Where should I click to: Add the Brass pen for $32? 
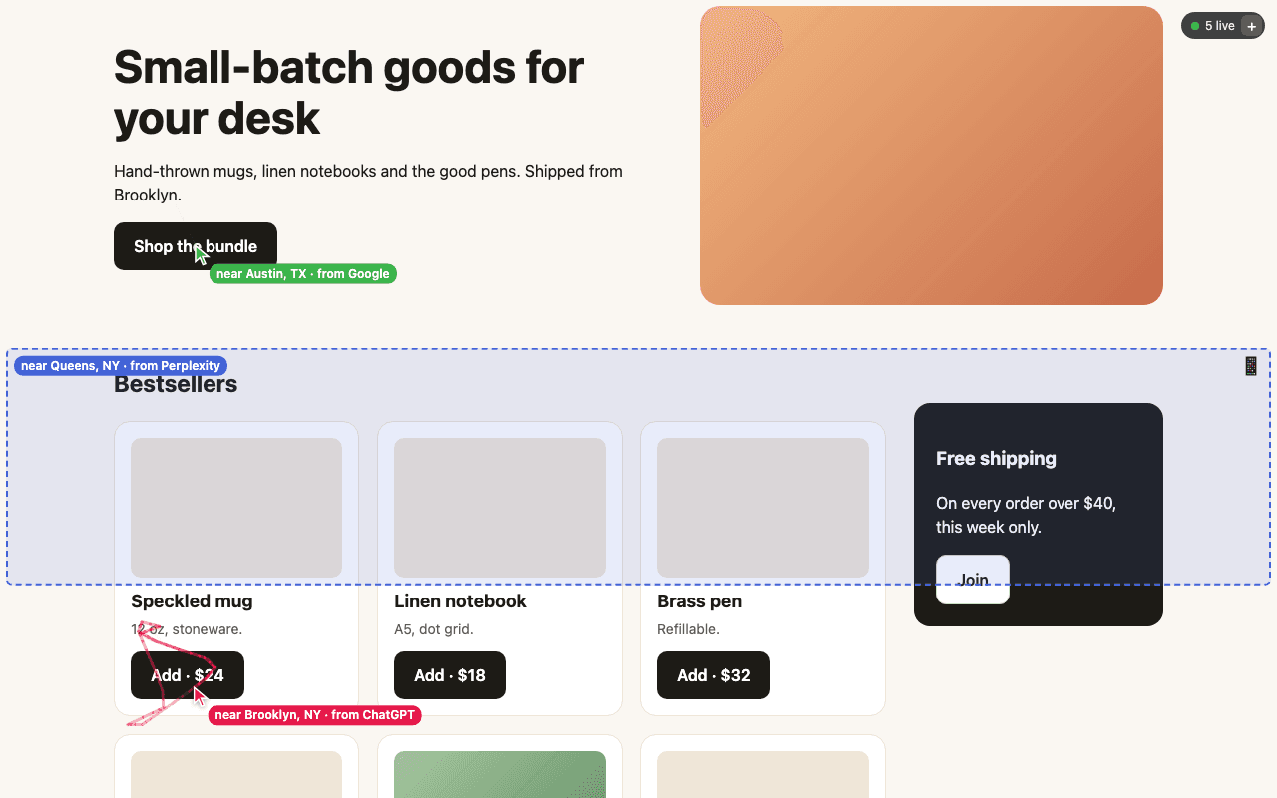713,675
